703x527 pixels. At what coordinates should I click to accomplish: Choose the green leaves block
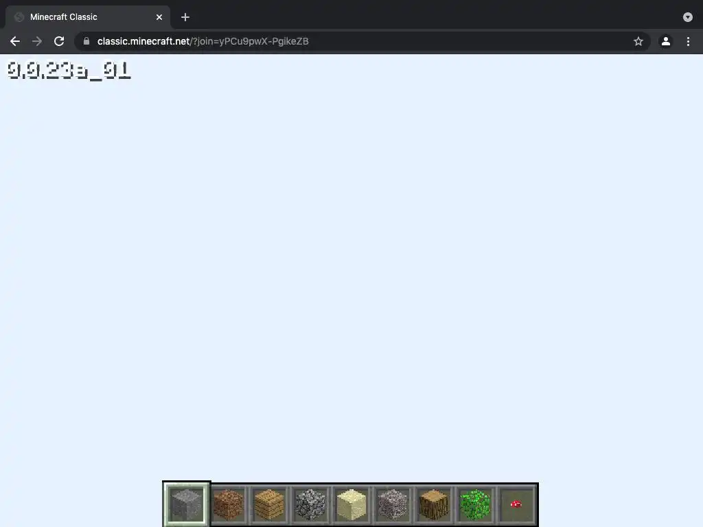[475, 504]
